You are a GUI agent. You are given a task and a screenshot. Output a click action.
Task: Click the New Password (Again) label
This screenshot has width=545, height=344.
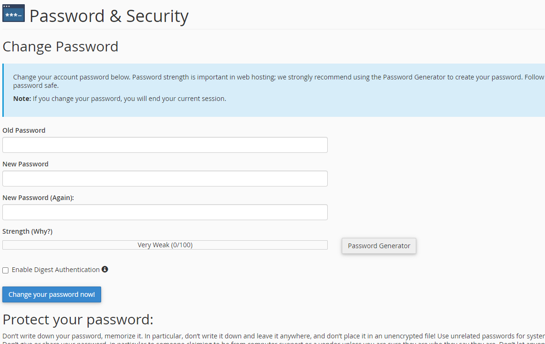point(38,198)
